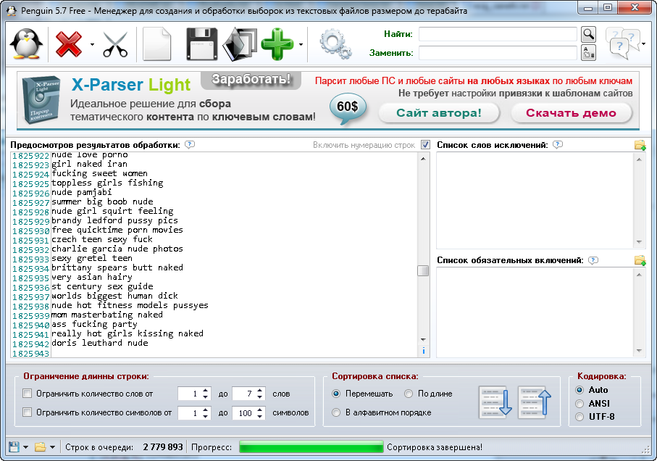Viewport: 657px width, 461px height.
Task: Increase minimum word count stepper
Action: pyautogui.click(x=205, y=391)
